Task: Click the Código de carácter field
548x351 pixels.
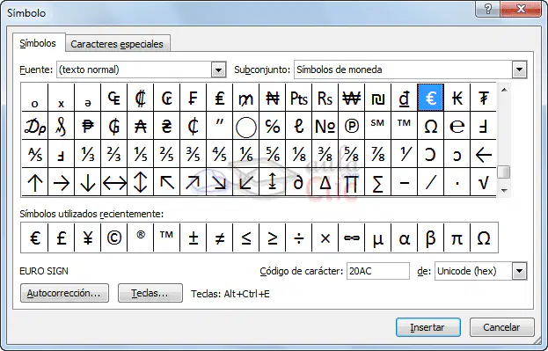Action: (378, 271)
